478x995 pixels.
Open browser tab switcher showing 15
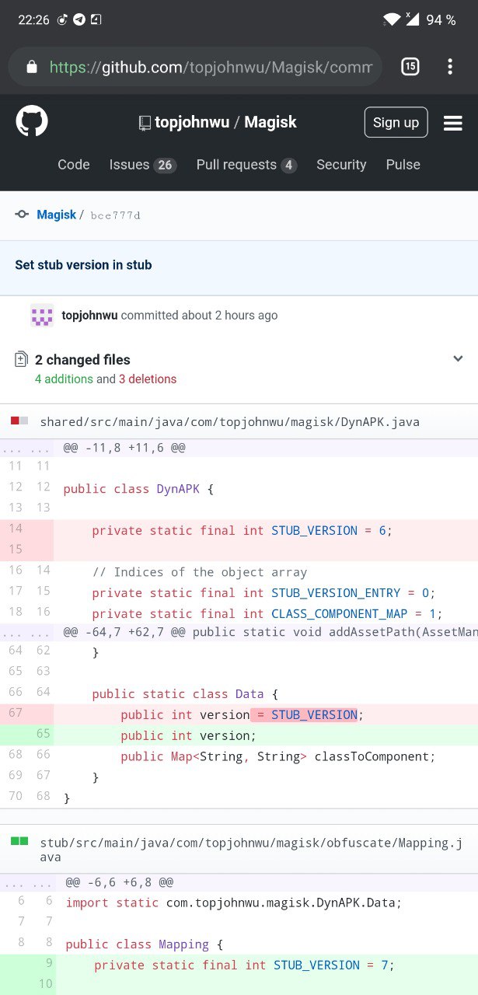coord(410,67)
